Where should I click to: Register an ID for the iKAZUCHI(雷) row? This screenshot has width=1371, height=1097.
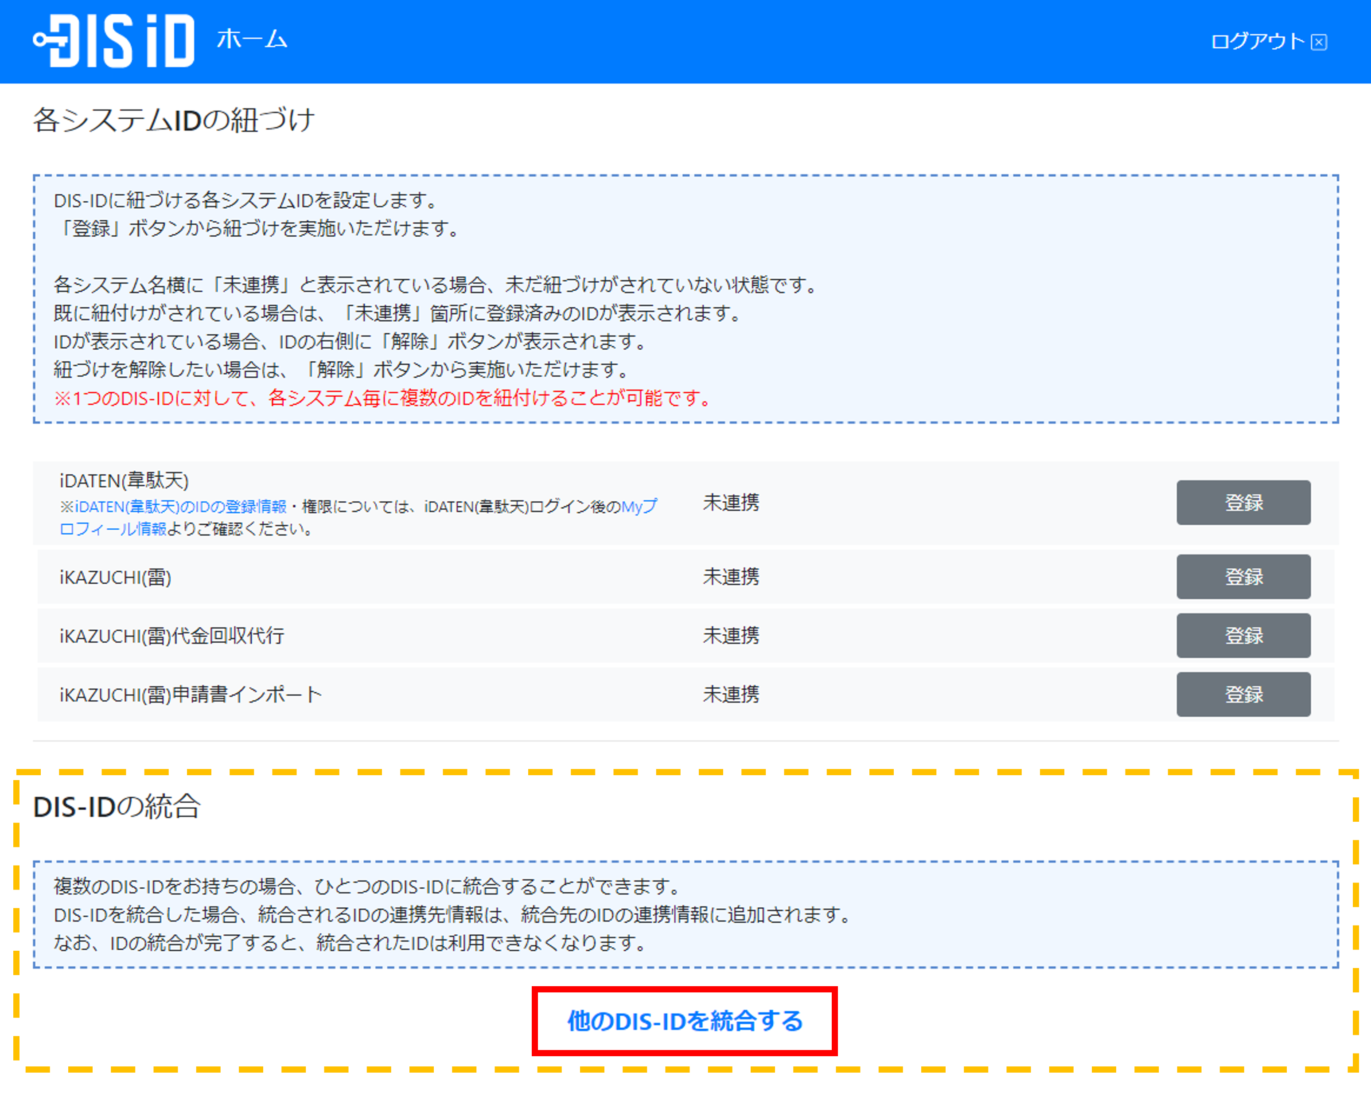click(1243, 576)
